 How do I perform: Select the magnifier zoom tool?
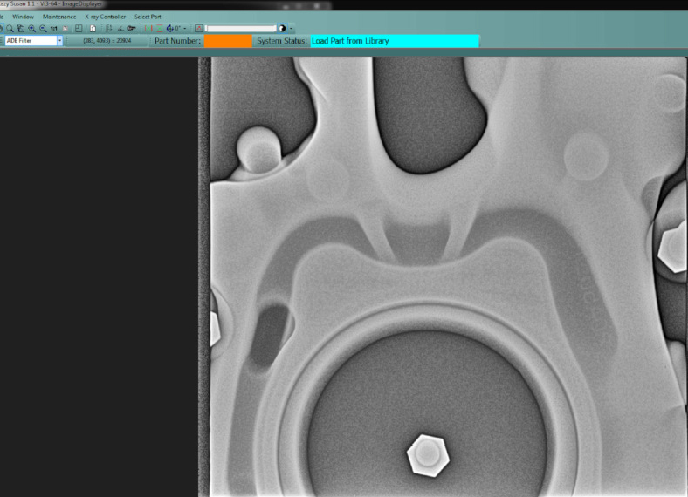click(10, 28)
